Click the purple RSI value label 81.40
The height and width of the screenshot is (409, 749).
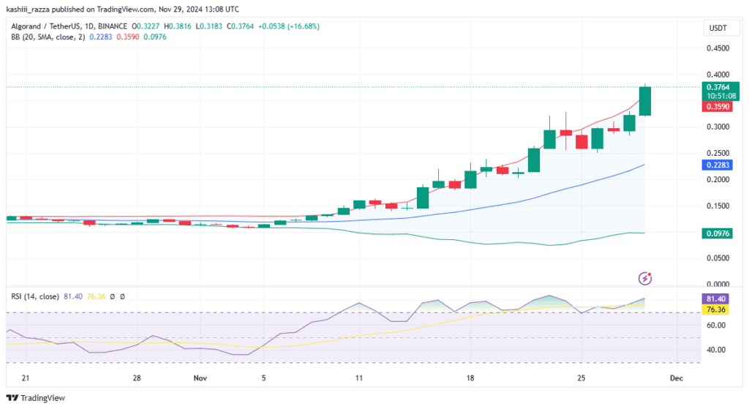[x=715, y=299]
